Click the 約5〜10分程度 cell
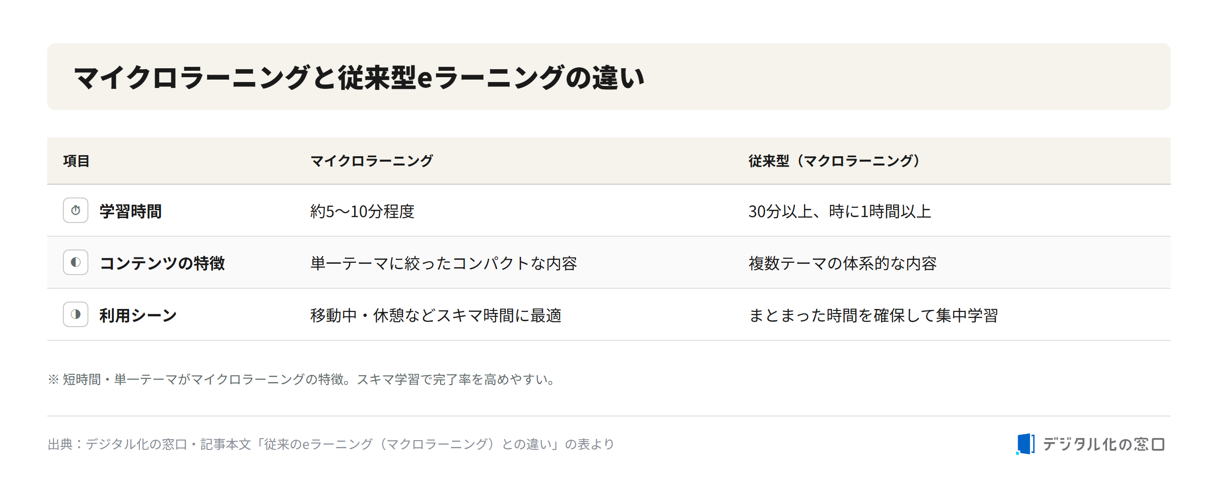 [x=362, y=211]
